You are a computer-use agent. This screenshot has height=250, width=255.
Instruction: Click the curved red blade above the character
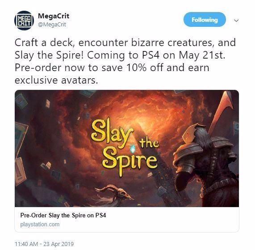click(221, 111)
